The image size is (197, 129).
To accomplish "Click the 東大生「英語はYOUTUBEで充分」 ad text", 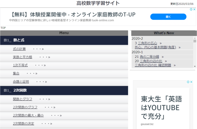I will [161, 107].
